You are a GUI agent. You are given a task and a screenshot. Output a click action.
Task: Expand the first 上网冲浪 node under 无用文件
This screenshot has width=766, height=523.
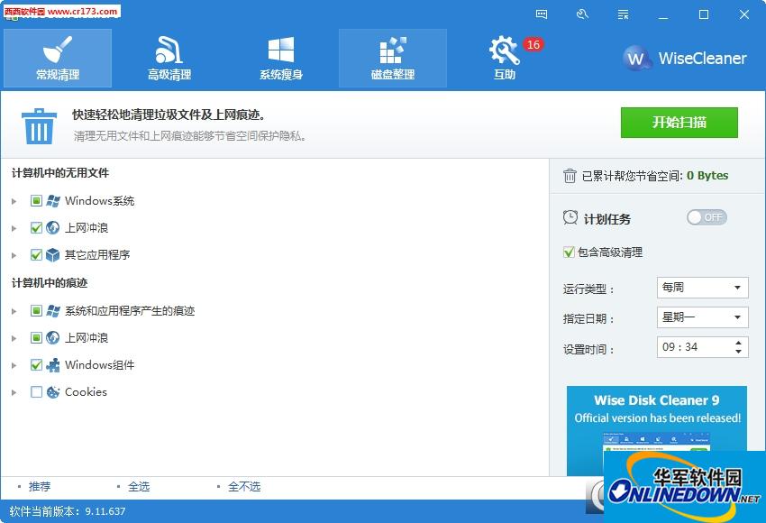point(14,228)
